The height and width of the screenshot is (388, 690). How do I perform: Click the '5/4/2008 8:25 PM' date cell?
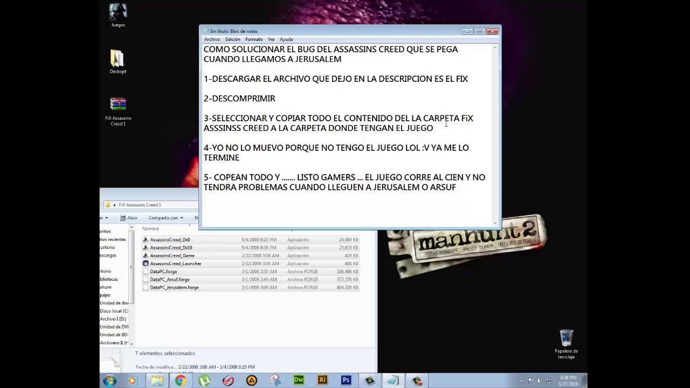(259, 240)
